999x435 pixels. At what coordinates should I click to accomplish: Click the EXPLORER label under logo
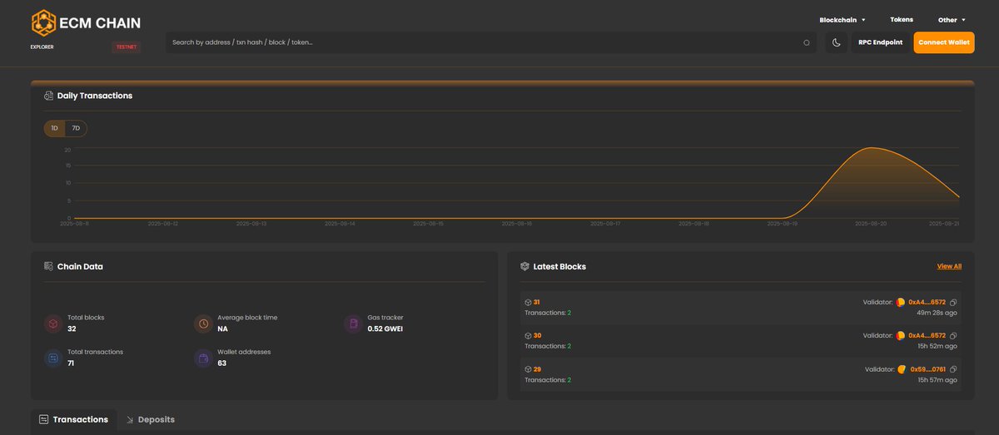tap(42, 47)
